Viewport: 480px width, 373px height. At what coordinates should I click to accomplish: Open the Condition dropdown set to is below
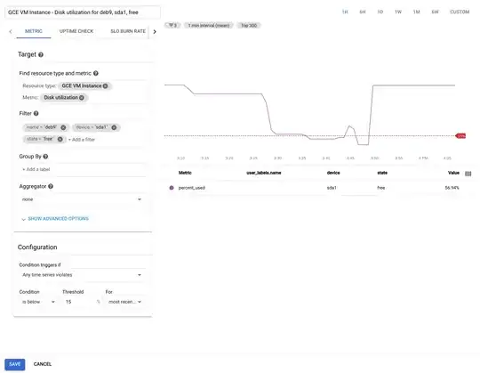pyautogui.click(x=38, y=302)
